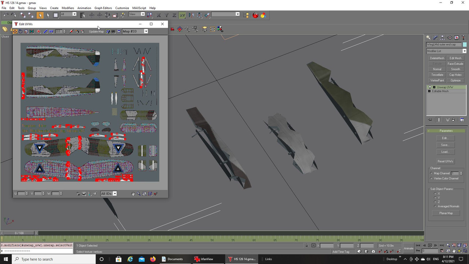This screenshot has width=469, height=264.
Task: Open the Graph Editors menu
Action: pos(103,8)
